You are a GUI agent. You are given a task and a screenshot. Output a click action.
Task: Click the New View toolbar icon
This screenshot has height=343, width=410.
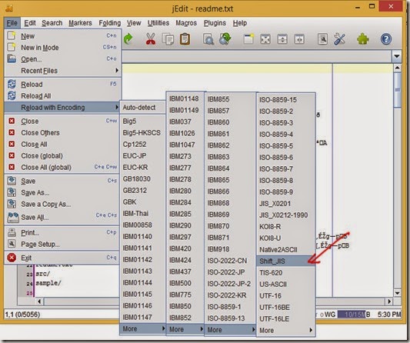point(248,39)
